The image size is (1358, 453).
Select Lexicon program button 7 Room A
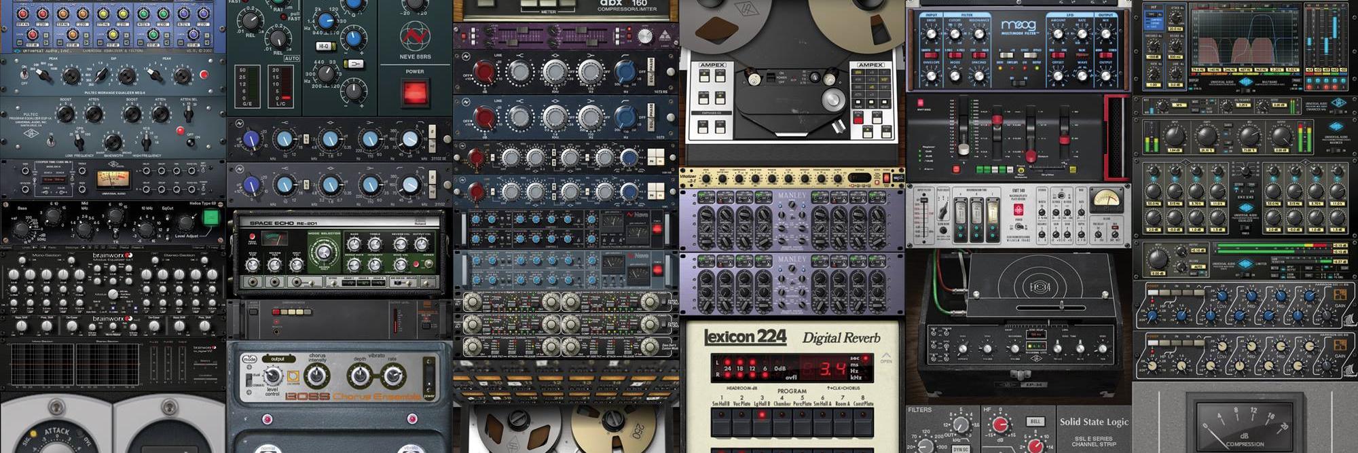point(843,422)
